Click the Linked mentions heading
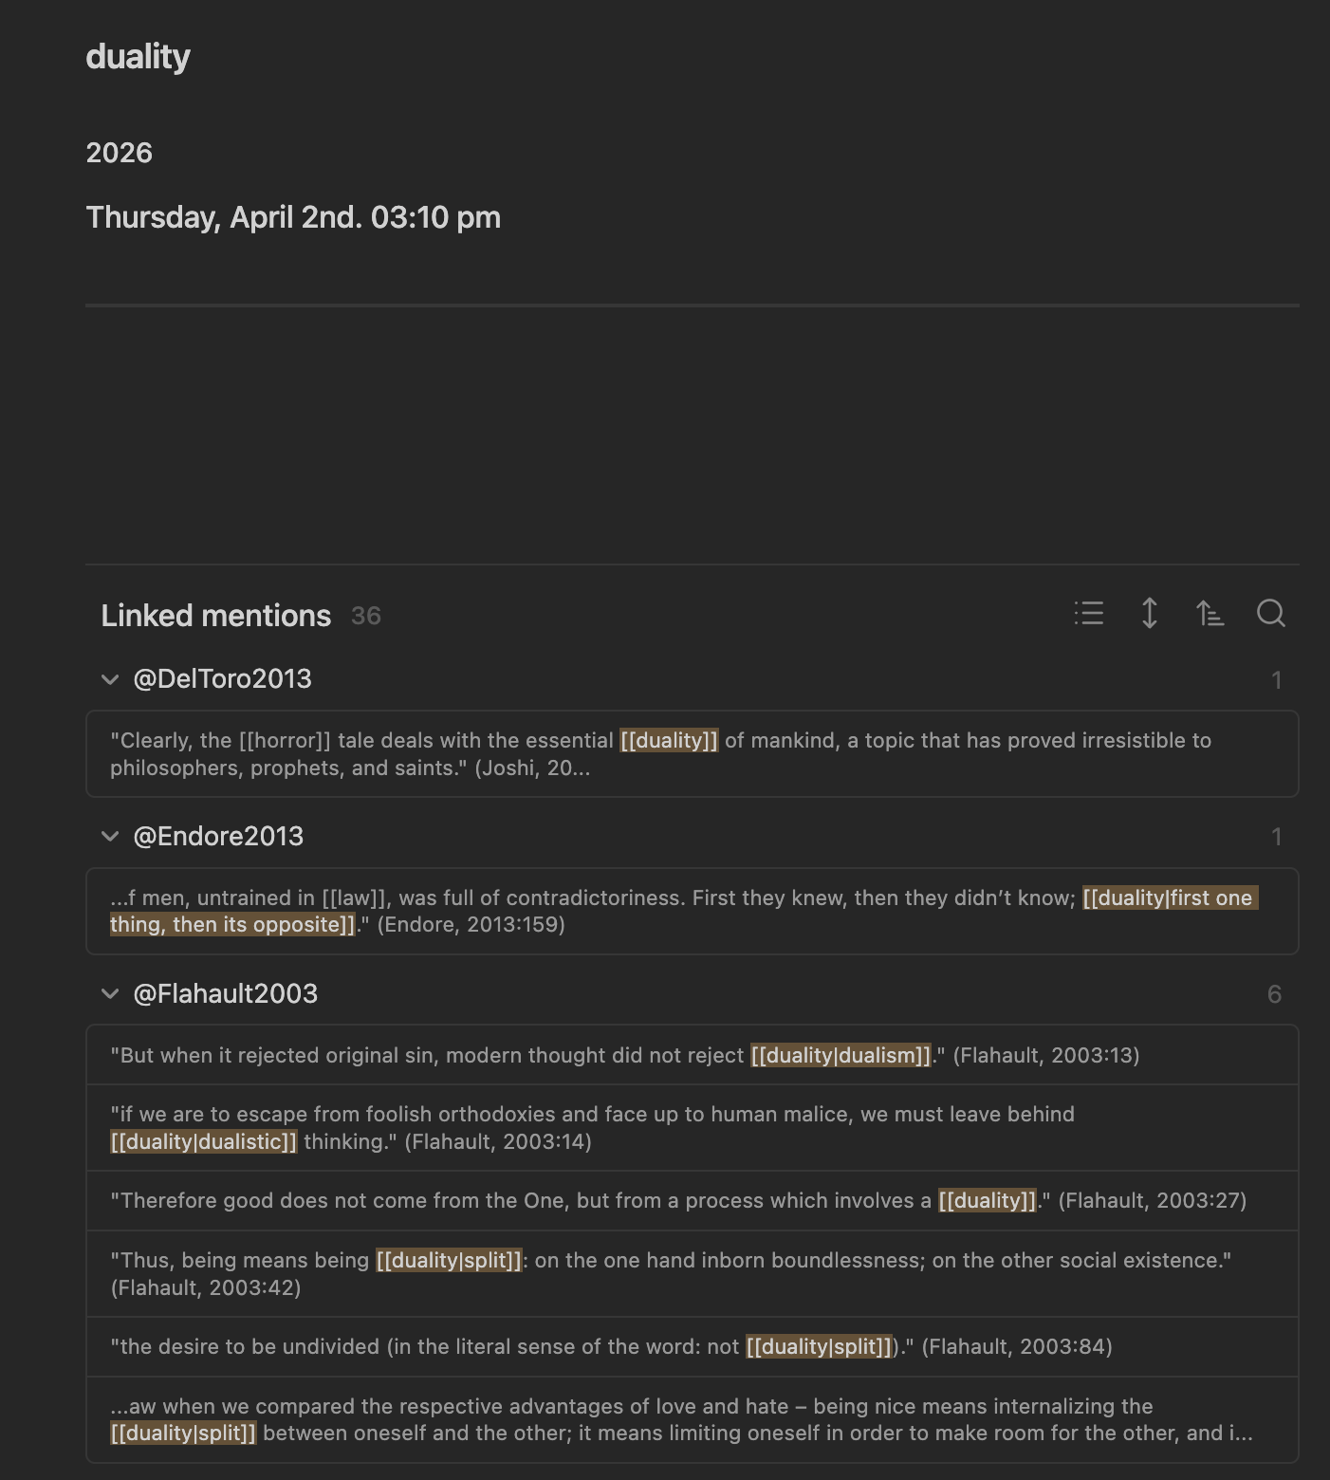 tap(216, 616)
